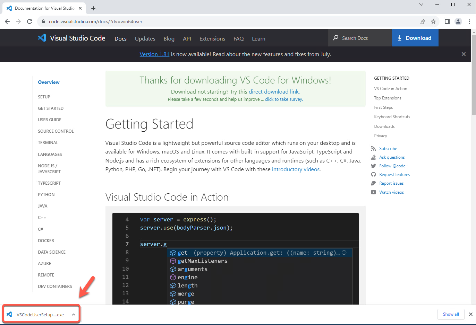Expand the USER GUIDE docs section
This screenshot has height=325, width=476.
click(x=50, y=120)
